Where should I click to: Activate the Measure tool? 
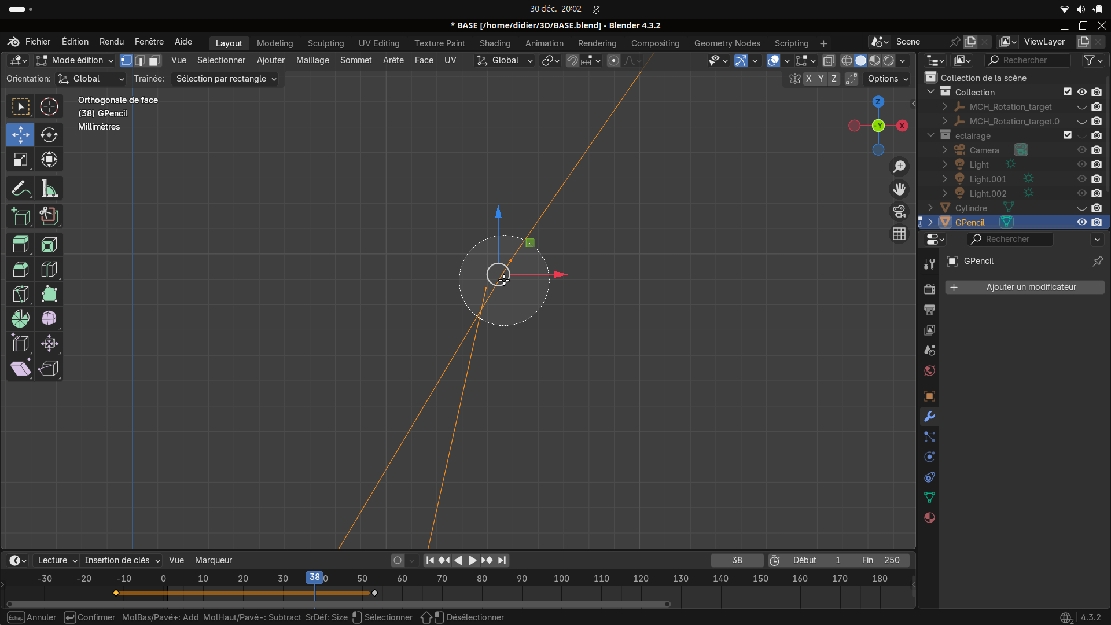pos(49,189)
